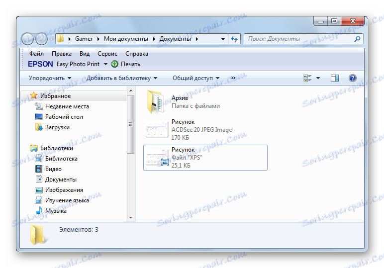
Task: Open the Документы library in sidebar
Action: click(61, 179)
